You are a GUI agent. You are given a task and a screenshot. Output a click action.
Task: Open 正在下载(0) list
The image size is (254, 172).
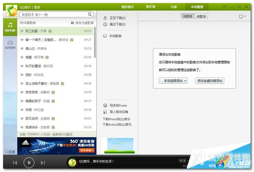[x=118, y=18]
